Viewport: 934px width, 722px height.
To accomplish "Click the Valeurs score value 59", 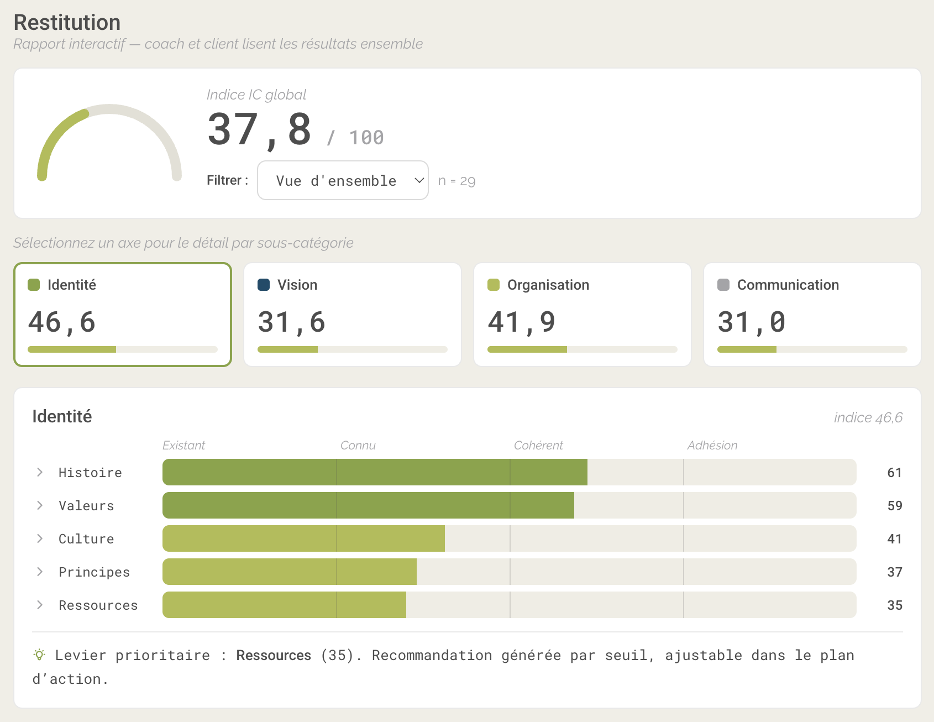I will (894, 506).
